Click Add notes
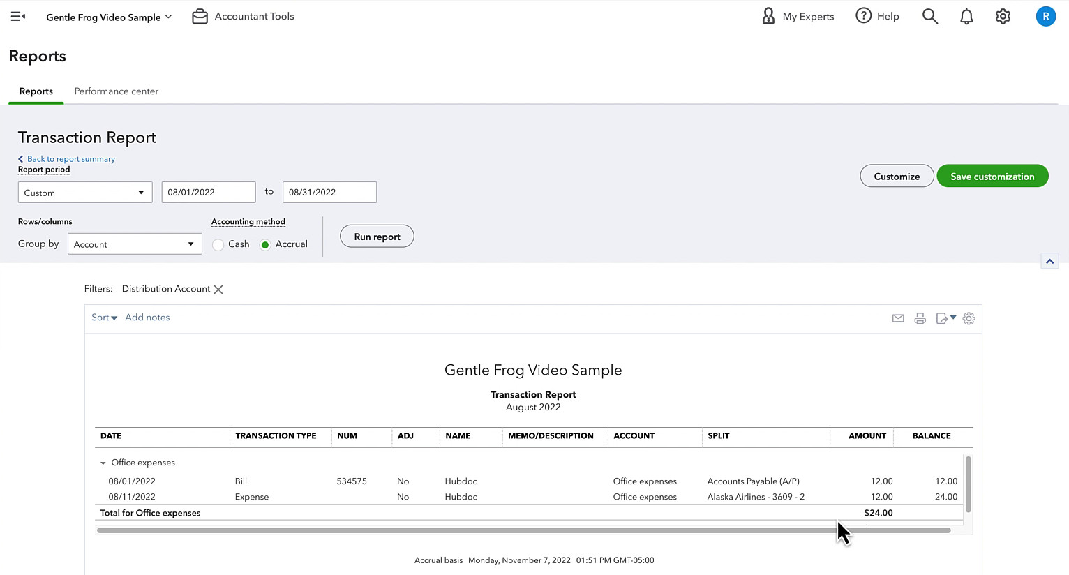 147,318
